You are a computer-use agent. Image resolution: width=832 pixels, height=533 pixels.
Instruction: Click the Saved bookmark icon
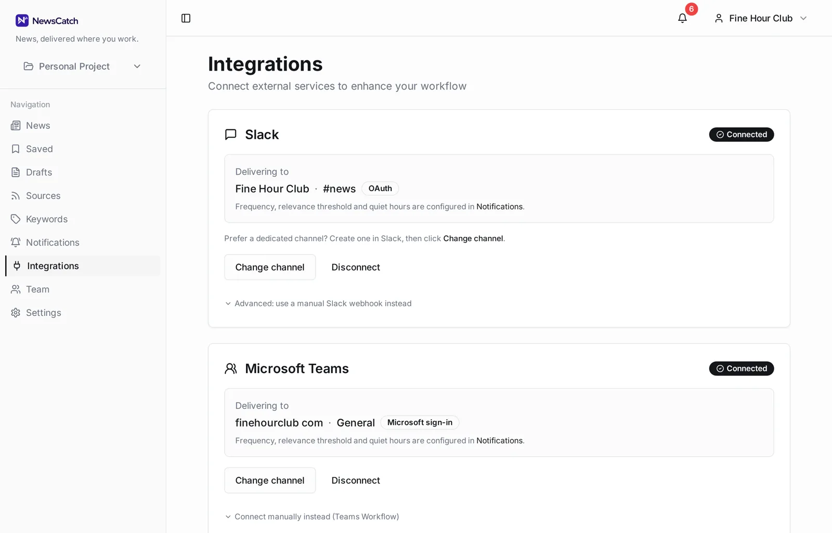(16, 149)
